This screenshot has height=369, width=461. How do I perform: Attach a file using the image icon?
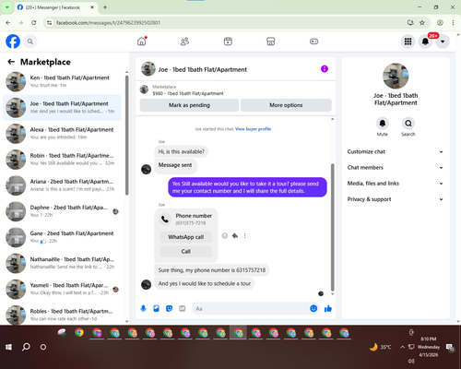pyautogui.click(x=156, y=308)
